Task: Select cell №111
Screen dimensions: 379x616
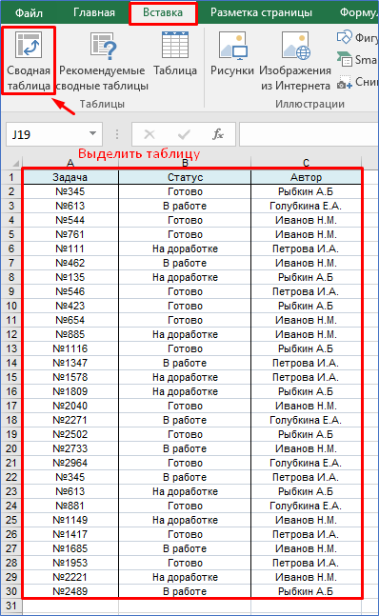Action: [x=70, y=248]
